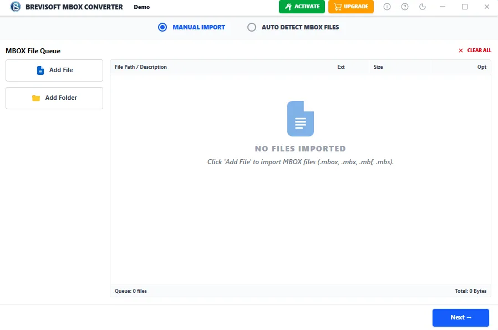This screenshot has height=330, width=498.
Task: Select the MANUAL IMPORT radio option
Action: (x=191, y=27)
